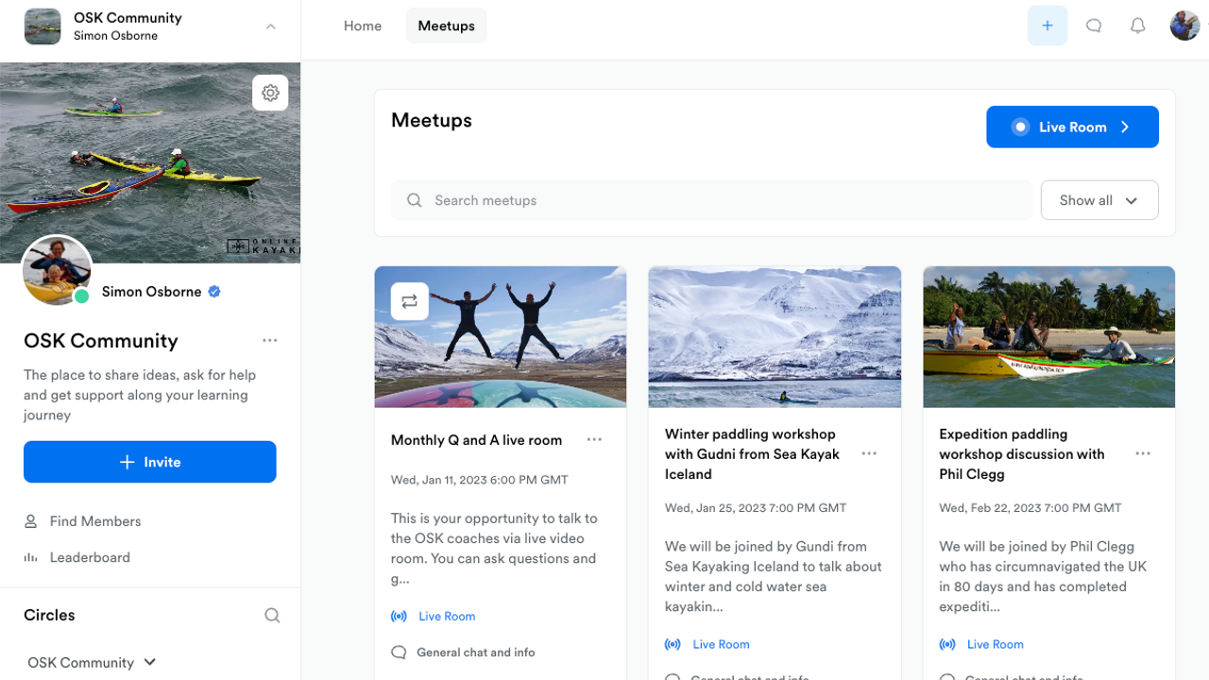
Task: Open the Leaderboard link
Action: (x=90, y=557)
